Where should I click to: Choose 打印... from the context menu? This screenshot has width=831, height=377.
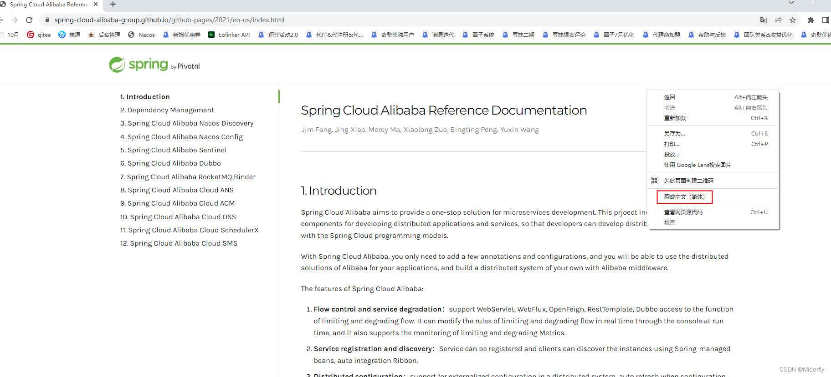(713, 144)
